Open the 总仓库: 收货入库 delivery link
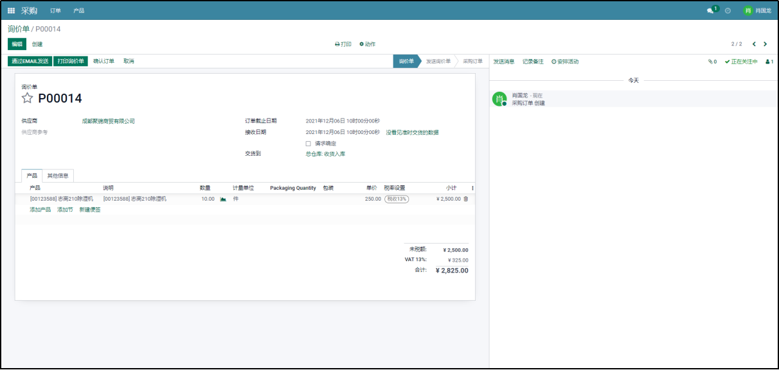The width and height of the screenshot is (779, 370). pos(325,154)
